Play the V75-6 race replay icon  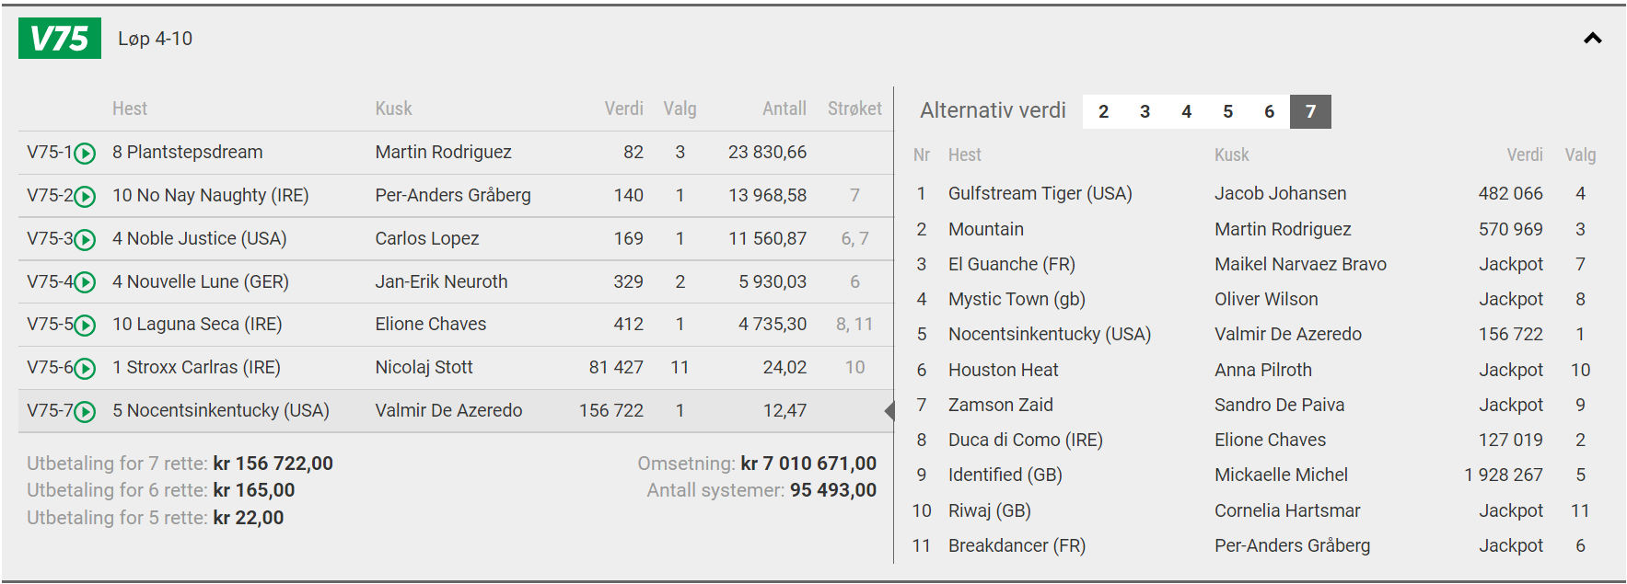85,369
